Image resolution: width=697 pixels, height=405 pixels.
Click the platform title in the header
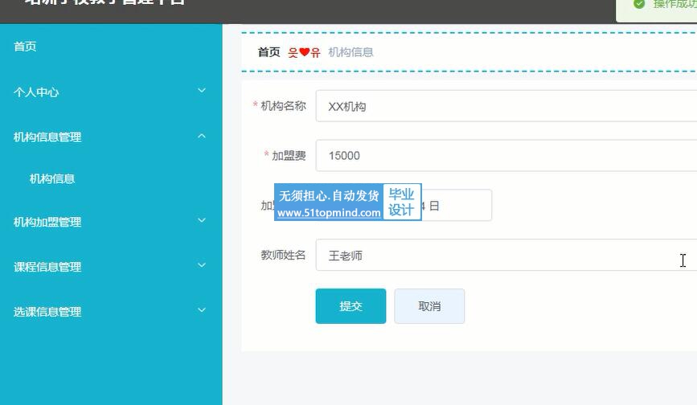105,3
